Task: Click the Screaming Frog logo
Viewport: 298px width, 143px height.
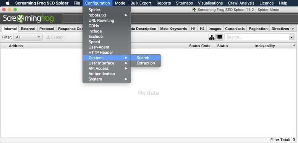Action: coord(28,19)
